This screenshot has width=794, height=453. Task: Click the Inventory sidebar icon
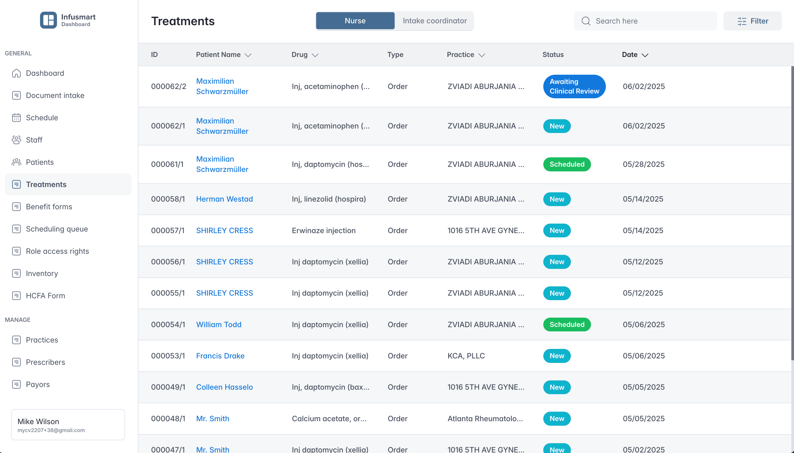click(x=16, y=273)
